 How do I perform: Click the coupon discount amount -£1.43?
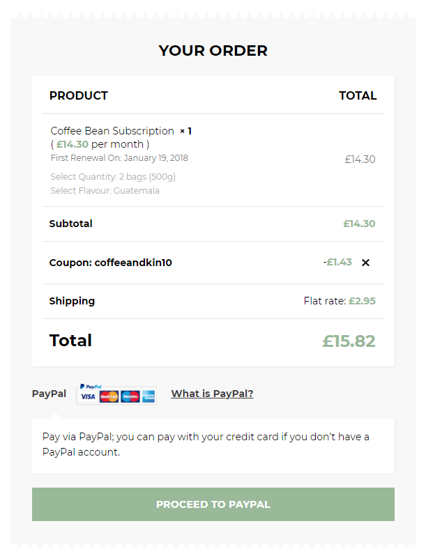tap(338, 262)
